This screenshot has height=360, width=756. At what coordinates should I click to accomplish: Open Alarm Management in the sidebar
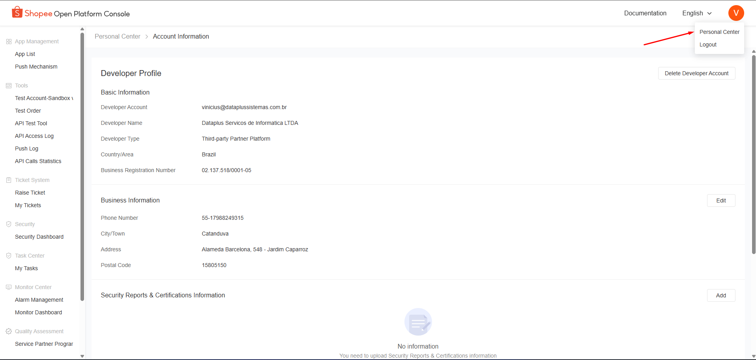click(39, 300)
